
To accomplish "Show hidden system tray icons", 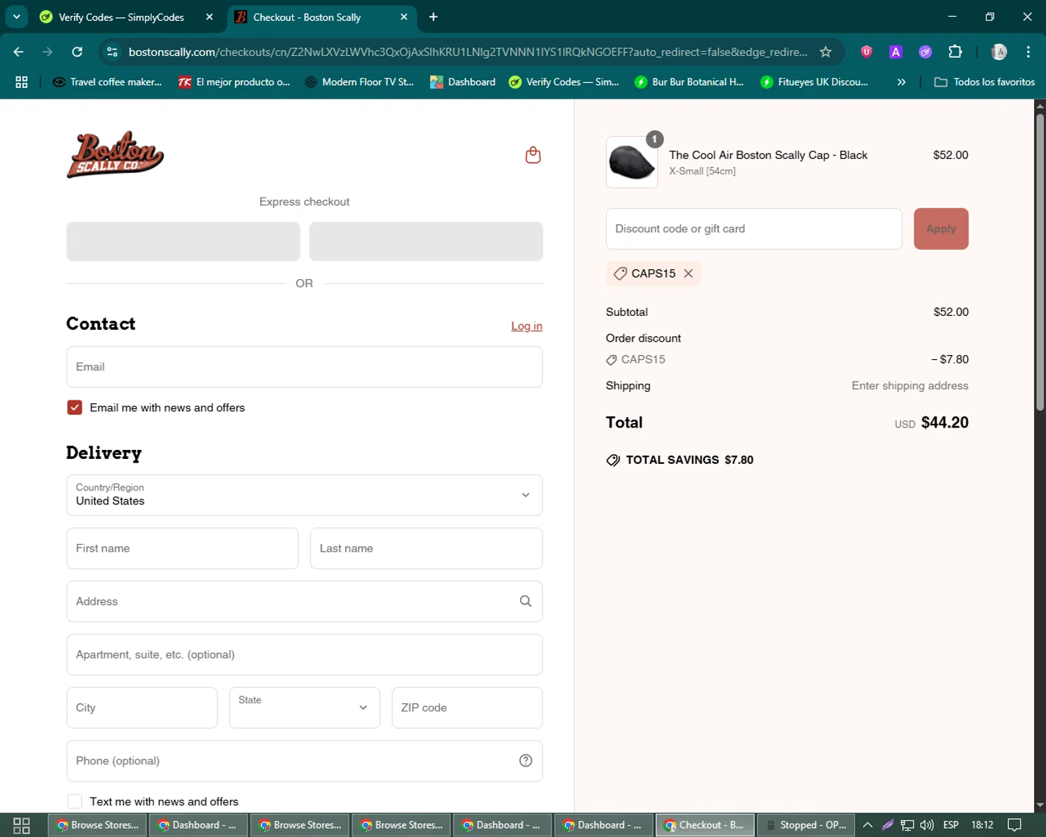I will (x=867, y=825).
